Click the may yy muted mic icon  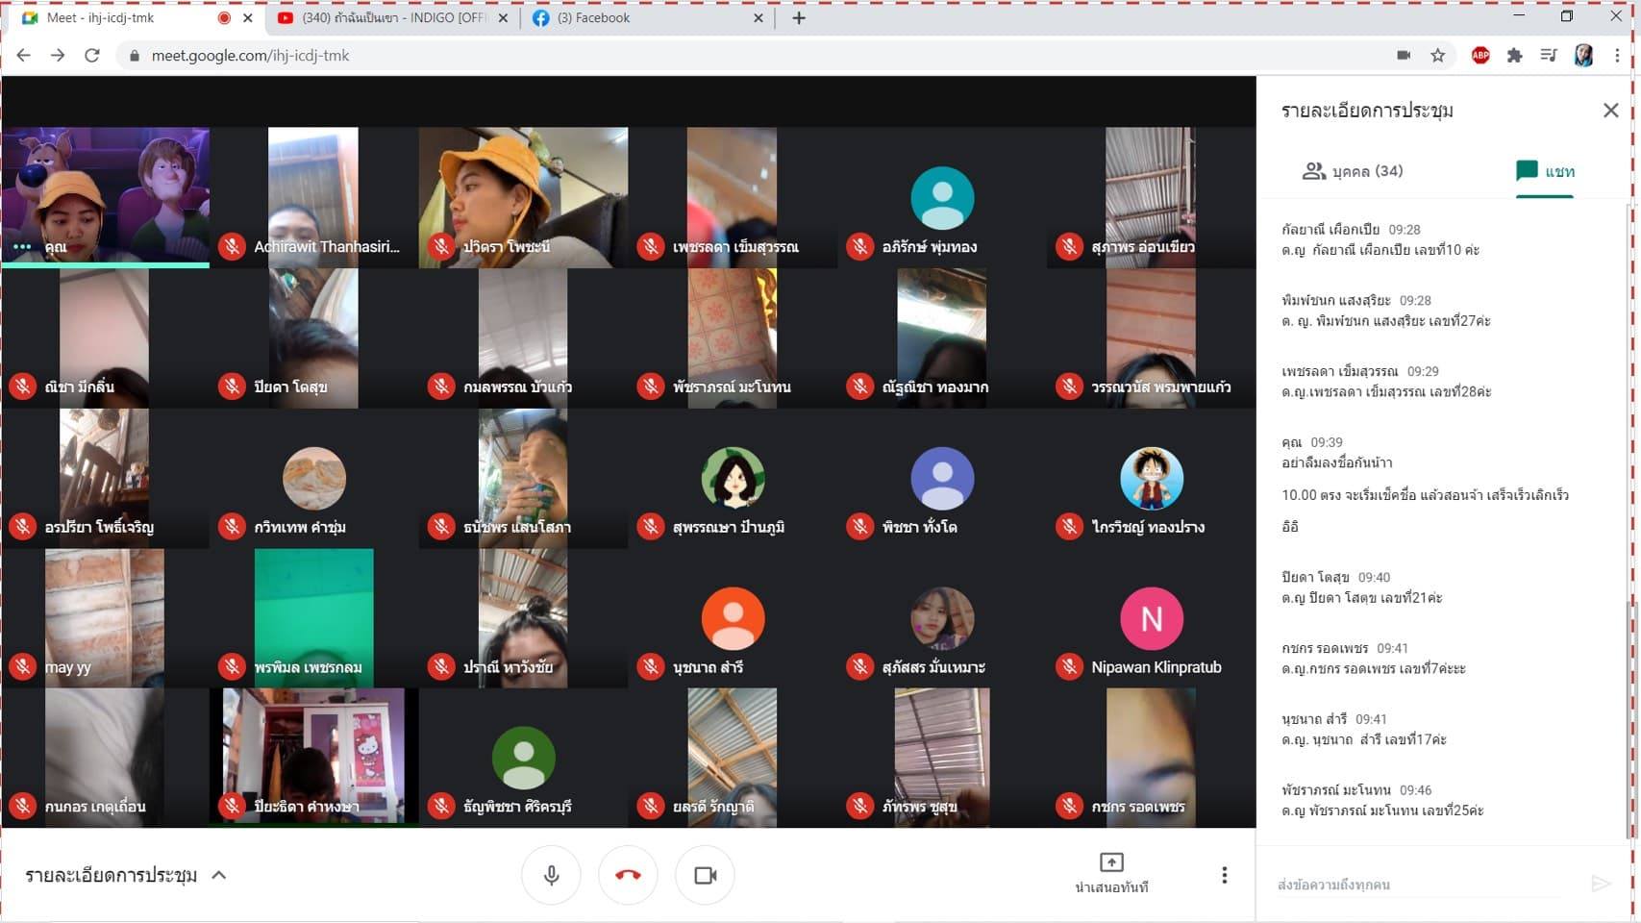22,666
